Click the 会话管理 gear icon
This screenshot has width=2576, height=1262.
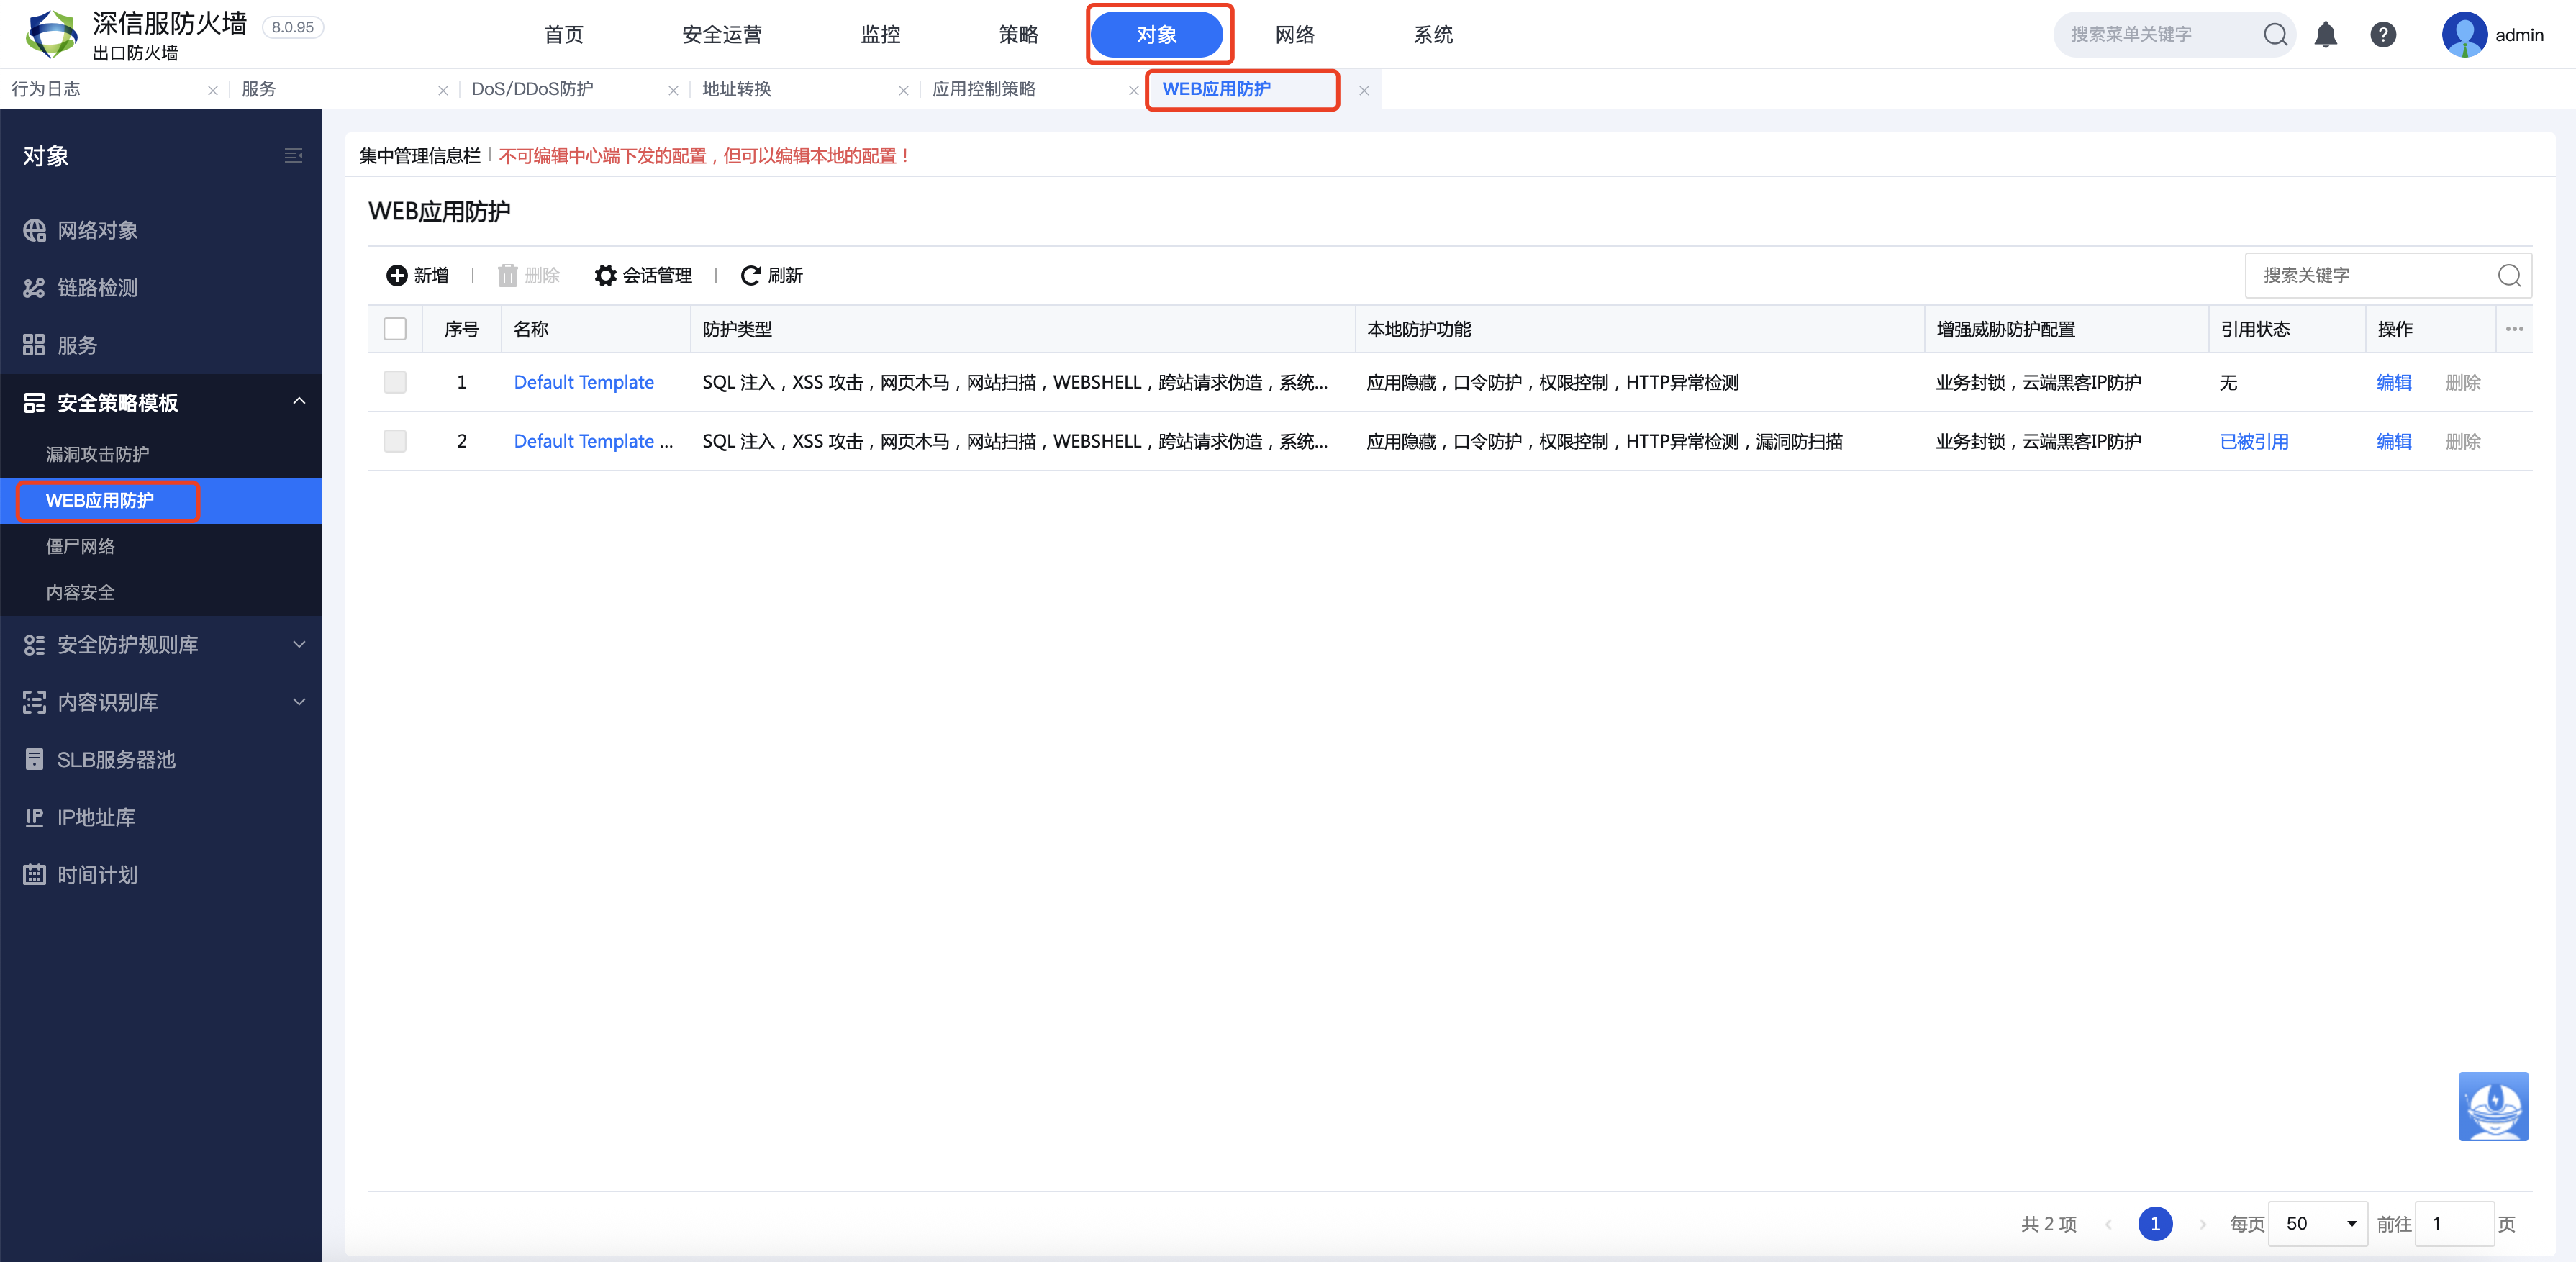[605, 275]
